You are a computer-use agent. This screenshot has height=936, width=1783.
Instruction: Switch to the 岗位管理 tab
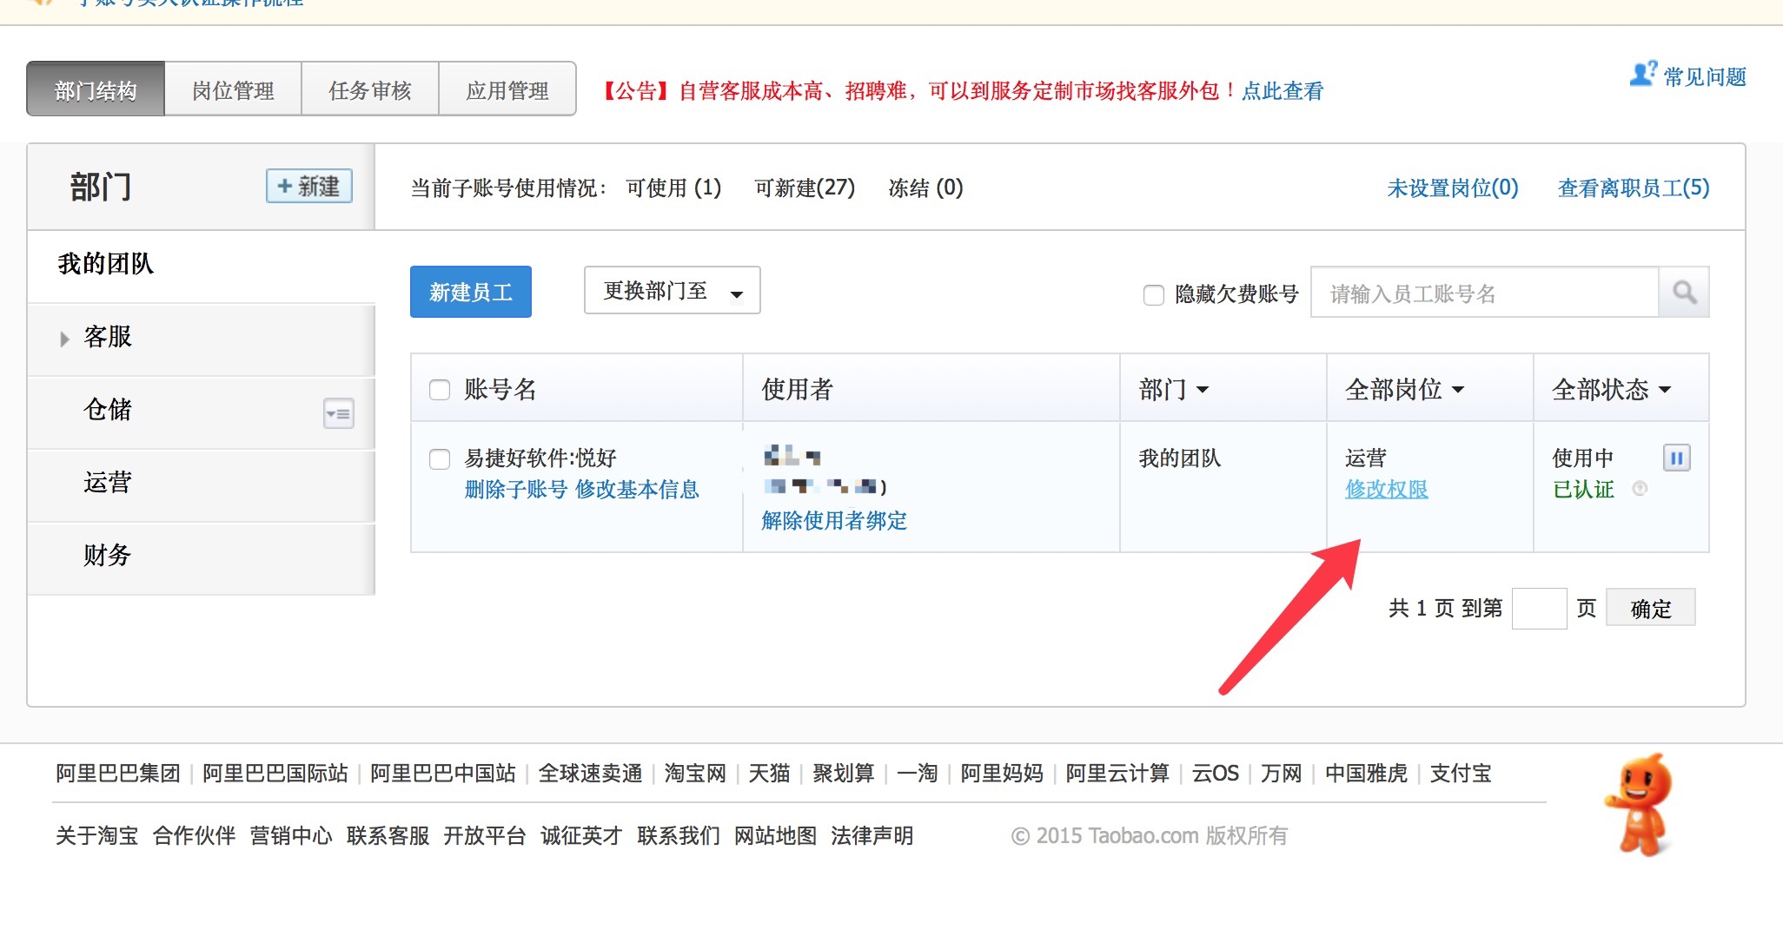pyautogui.click(x=233, y=90)
